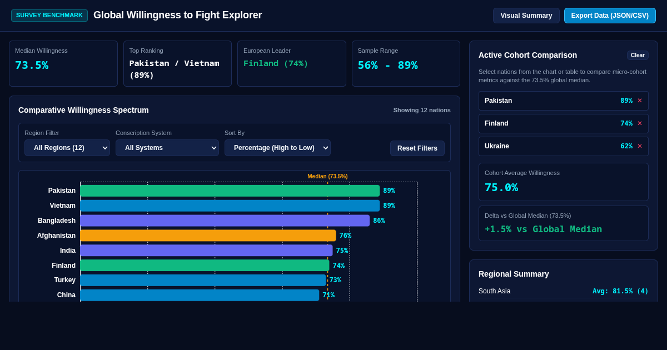Image resolution: width=667 pixels, height=350 pixels.
Task: Click the China chart label
Action: tap(66, 295)
